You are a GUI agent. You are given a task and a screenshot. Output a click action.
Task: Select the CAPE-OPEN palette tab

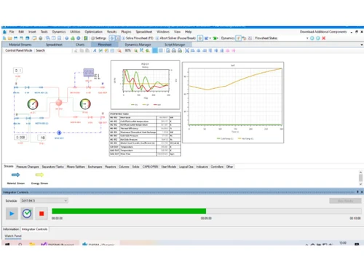tap(150, 167)
